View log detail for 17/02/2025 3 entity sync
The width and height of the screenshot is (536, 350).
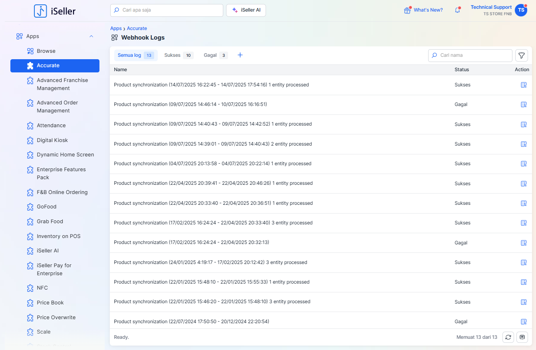(524, 223)
